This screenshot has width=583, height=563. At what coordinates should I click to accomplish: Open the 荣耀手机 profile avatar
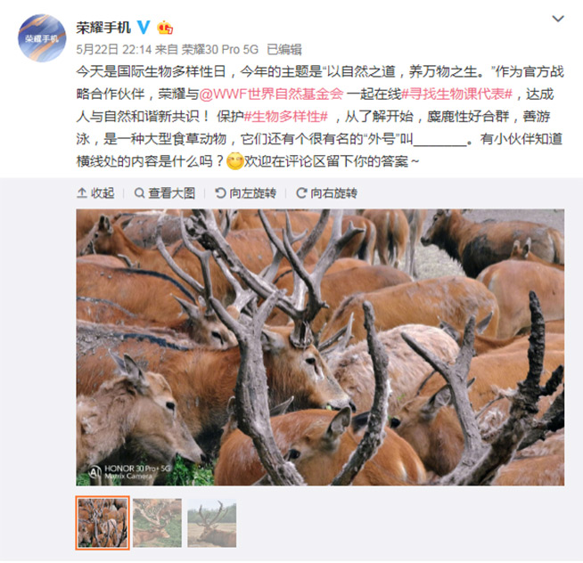42,38
